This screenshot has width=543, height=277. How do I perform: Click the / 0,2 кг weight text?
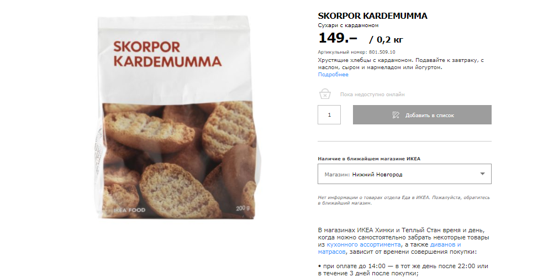tap(386, 40)
